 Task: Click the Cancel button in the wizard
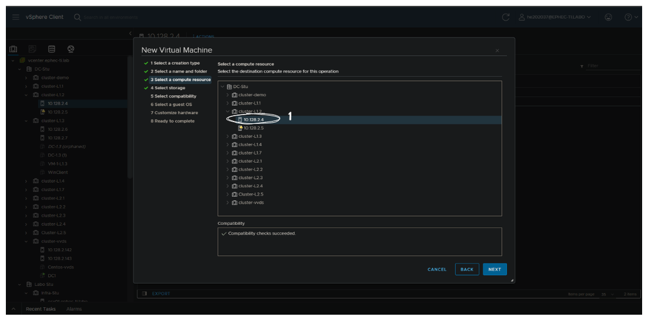[437, 270]
